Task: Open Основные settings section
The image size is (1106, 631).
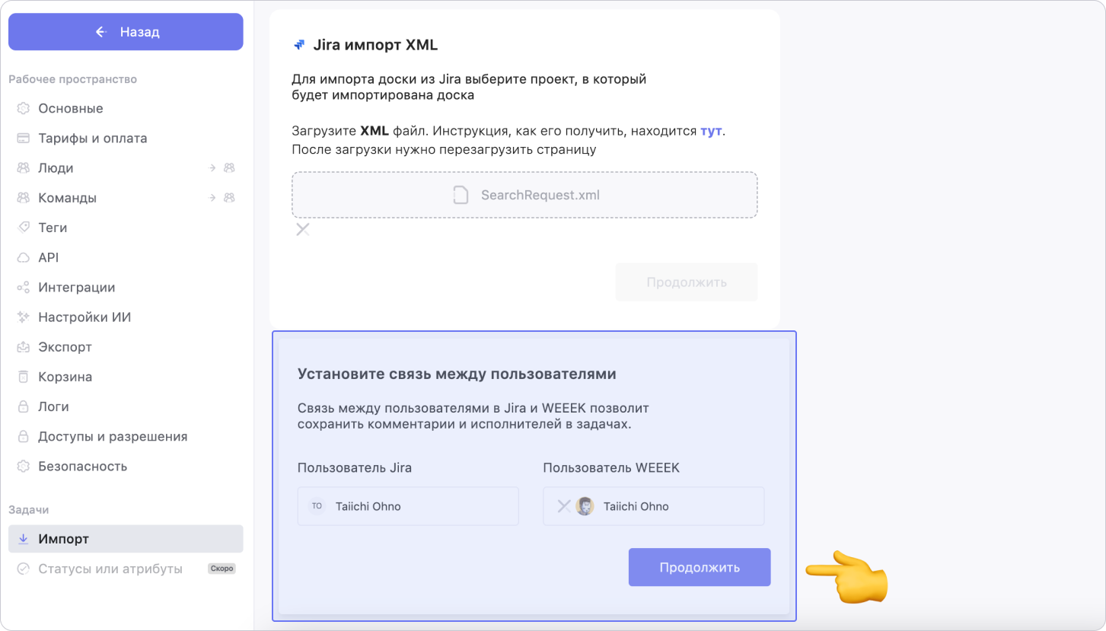Action: click(x=70, y=108)
